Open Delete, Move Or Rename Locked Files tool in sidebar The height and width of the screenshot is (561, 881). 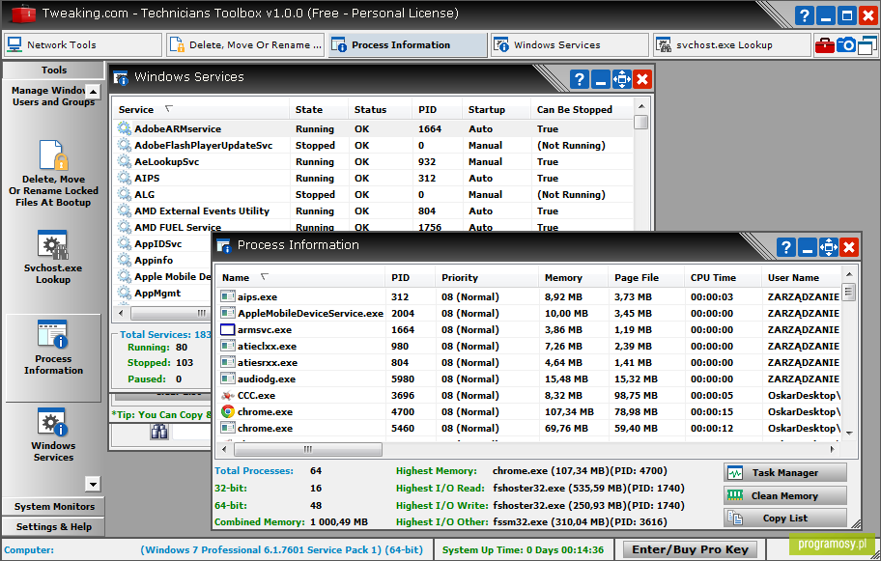point(53,174)
